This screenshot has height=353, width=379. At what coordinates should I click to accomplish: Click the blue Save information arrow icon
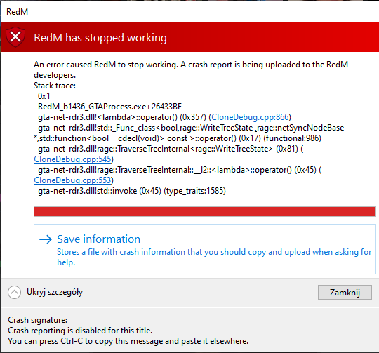[x=46, y=239]
